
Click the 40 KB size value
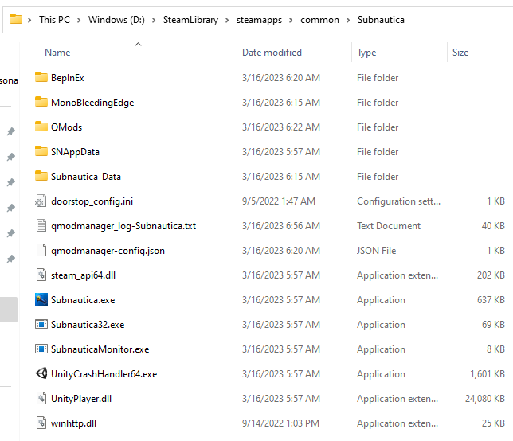click(x=493, y=225)
